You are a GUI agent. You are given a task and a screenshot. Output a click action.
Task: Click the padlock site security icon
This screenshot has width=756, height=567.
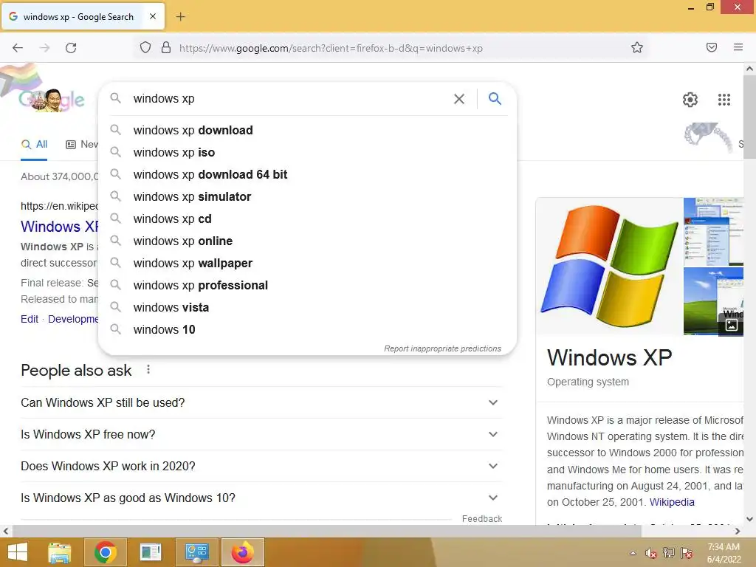coord(166,47)
